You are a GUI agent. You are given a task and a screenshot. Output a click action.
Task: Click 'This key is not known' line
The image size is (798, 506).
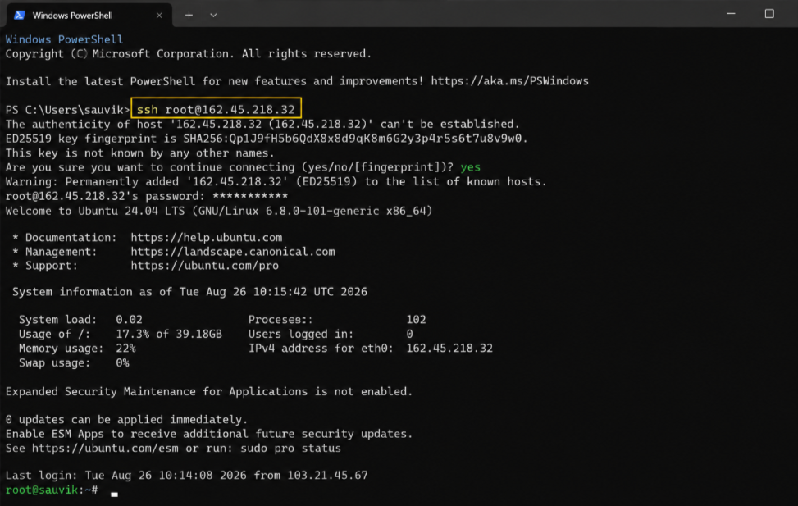pos(140,153)
